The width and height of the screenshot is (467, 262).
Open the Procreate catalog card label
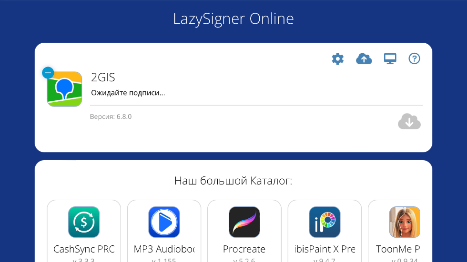[x=244, y=249]
